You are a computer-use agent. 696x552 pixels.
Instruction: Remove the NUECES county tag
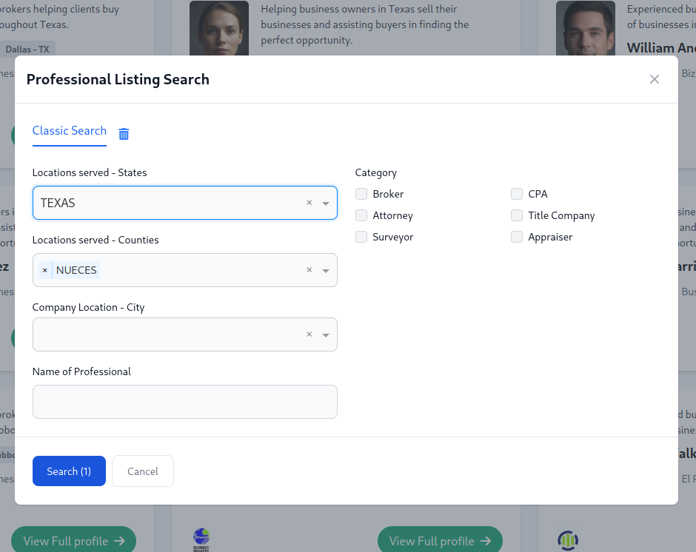pos(44,271)
